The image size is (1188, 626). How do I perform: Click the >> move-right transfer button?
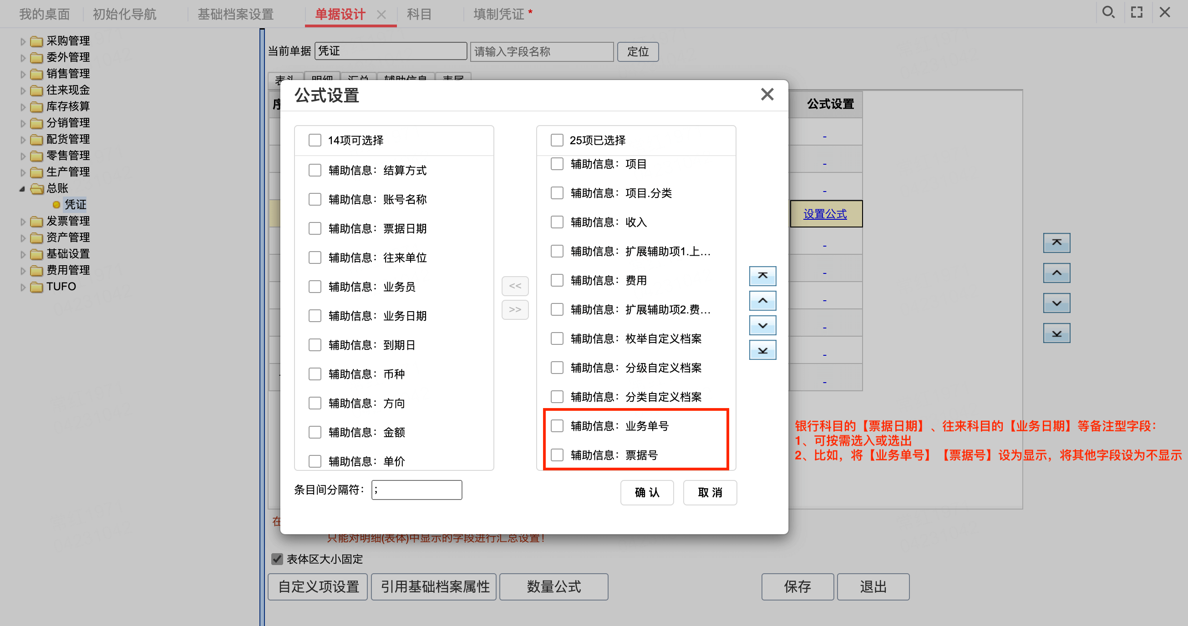click(515, 309)
